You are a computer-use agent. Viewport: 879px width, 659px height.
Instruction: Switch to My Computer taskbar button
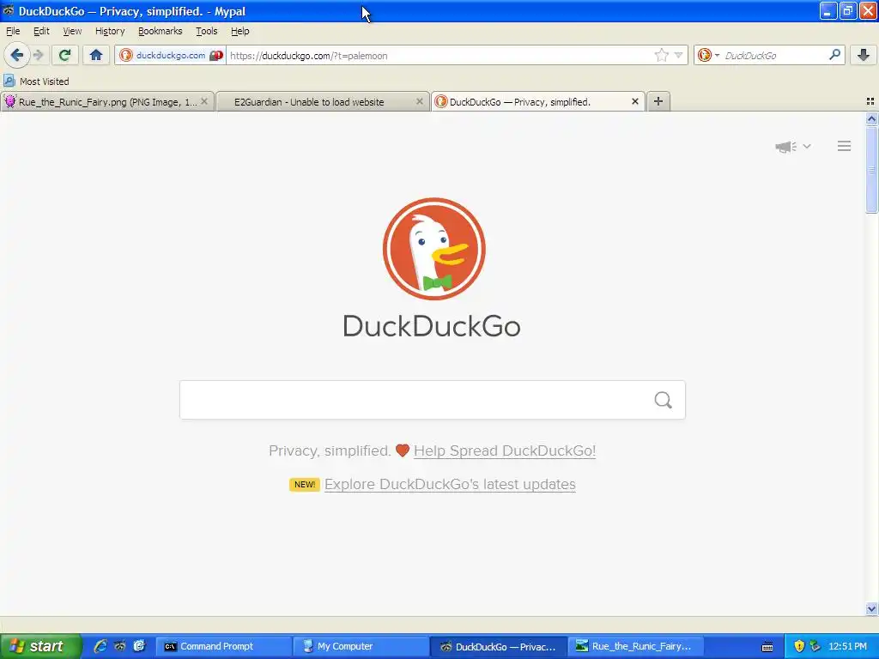(361, 646)
